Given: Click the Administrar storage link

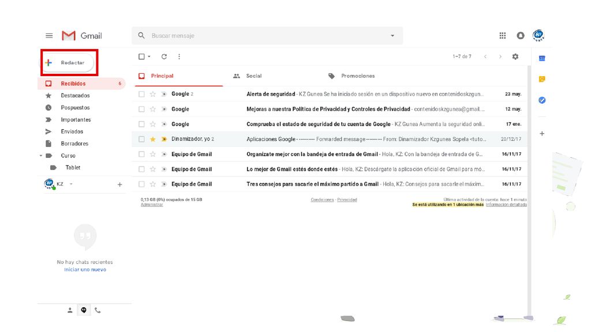Looking at the screenshot, I should (152, 205).
